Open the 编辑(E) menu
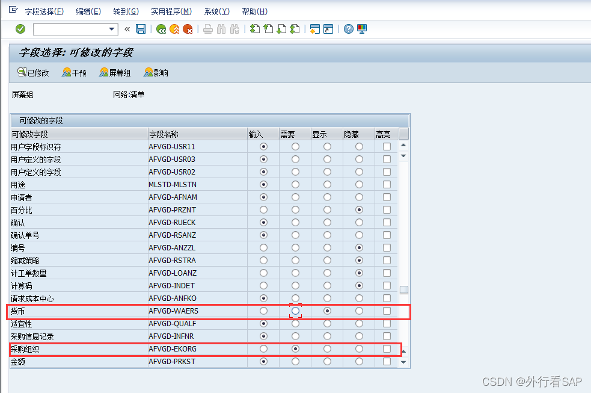Viewport: 591px width, 393px height. coord(88,11)
